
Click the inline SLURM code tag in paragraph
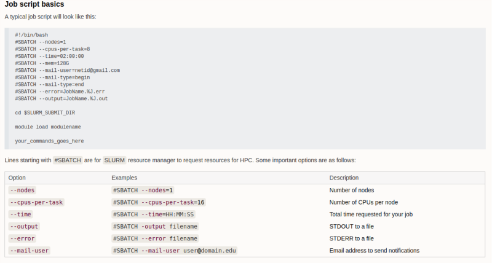tap(114, 160)
